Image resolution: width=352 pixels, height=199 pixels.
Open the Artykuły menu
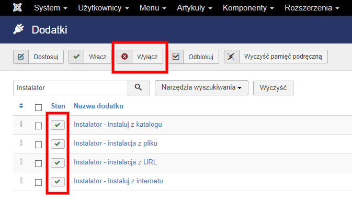tap(194, 8)
